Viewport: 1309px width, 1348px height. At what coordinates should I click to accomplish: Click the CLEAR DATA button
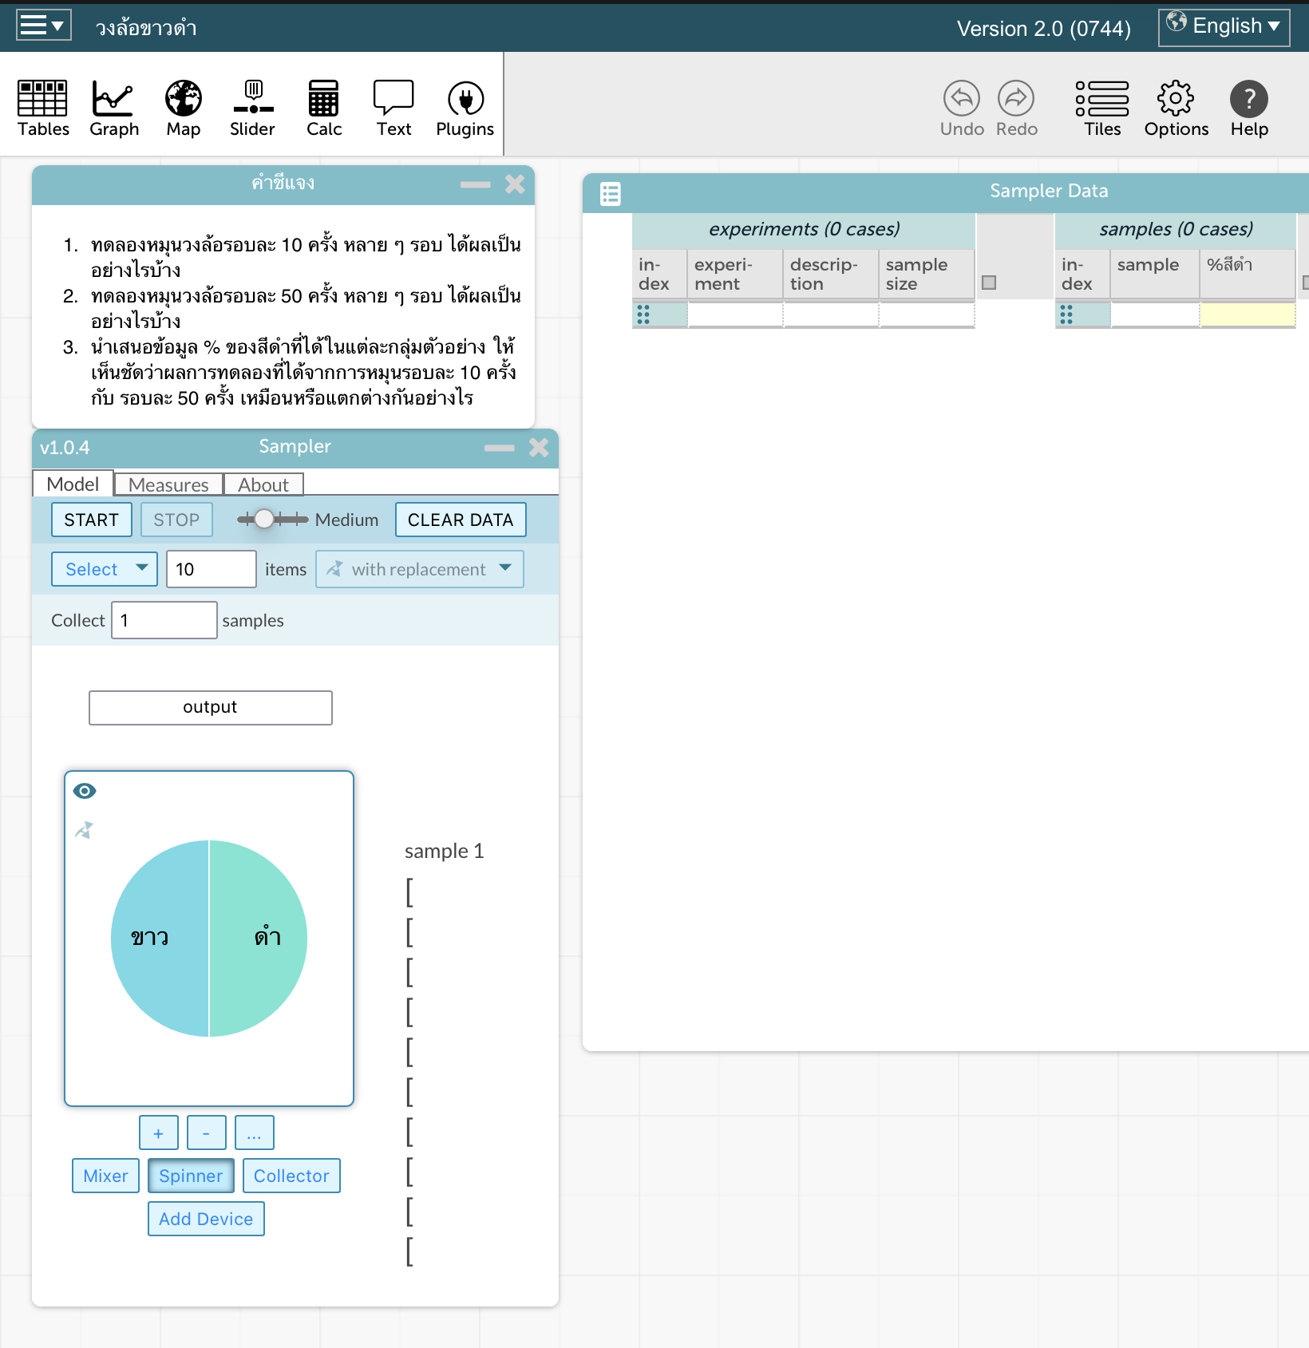[461, 520]
